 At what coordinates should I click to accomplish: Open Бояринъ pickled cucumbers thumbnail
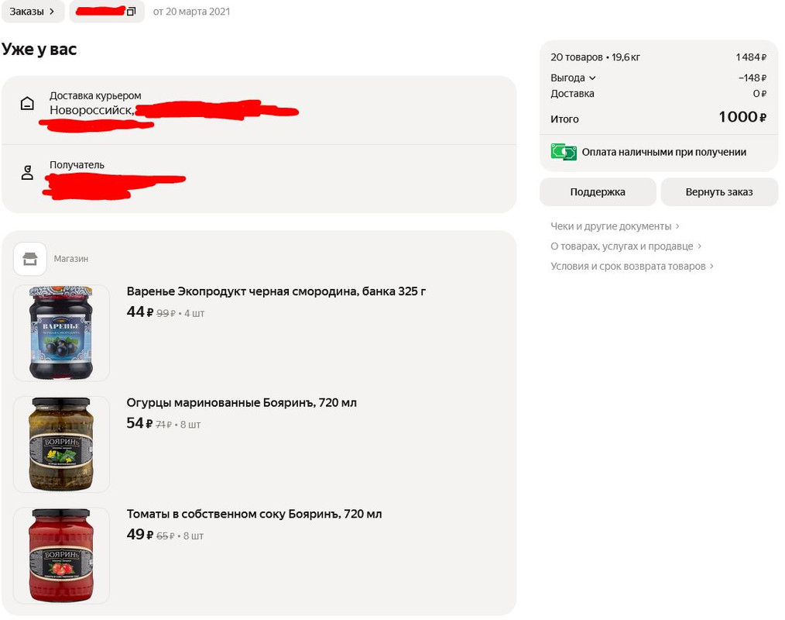pos(61,444)
